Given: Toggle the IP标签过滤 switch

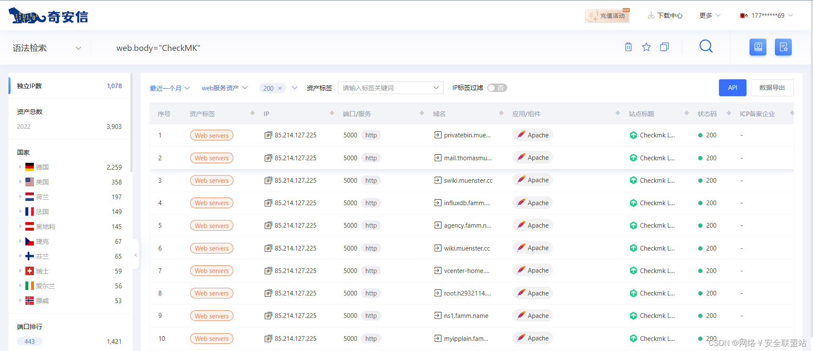Looking at the screenshot, I should coord(497,88).
